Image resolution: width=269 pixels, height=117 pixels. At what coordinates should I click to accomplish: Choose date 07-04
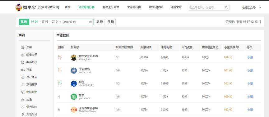point(55,22)
